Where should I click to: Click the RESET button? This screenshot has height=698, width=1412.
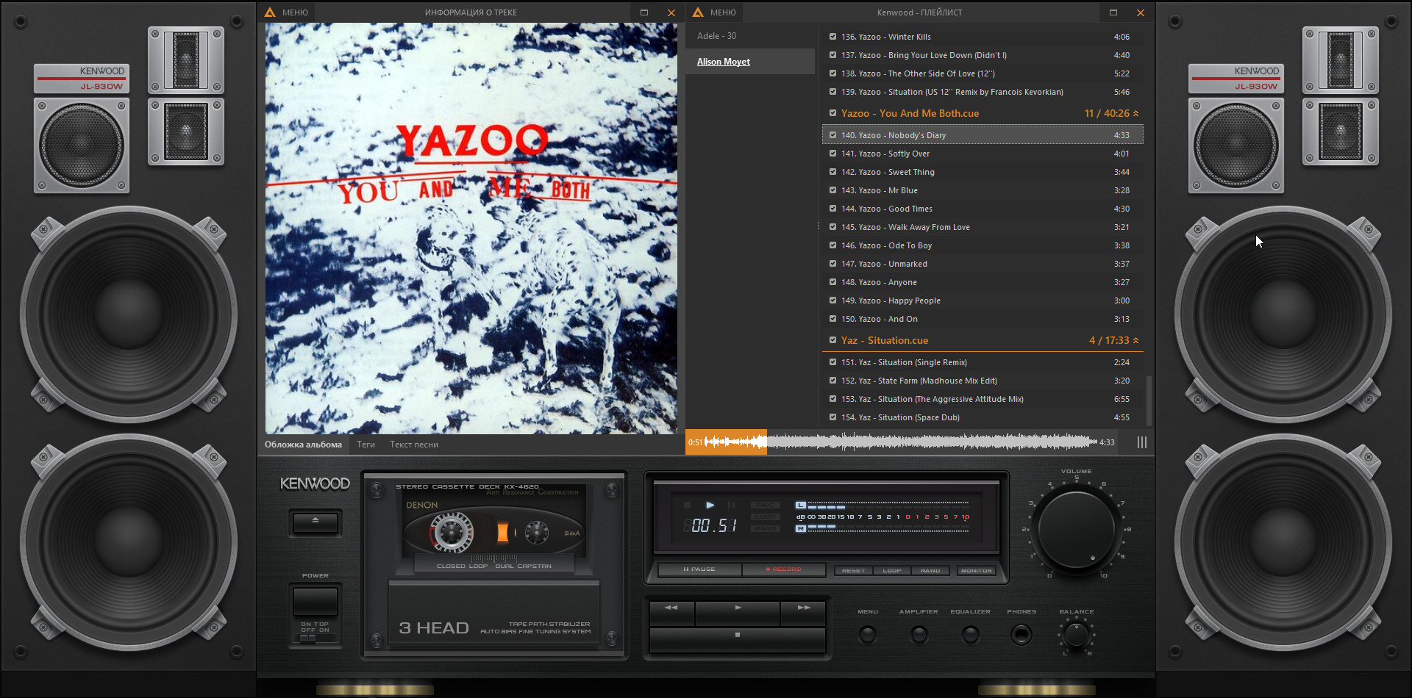(x=854, y=571)
